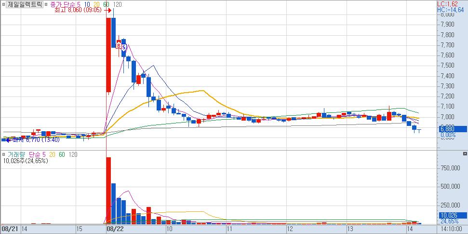The image size is (468, 234).
Task: Select volume moving average 단순 5
Action: tap(37, 154)
